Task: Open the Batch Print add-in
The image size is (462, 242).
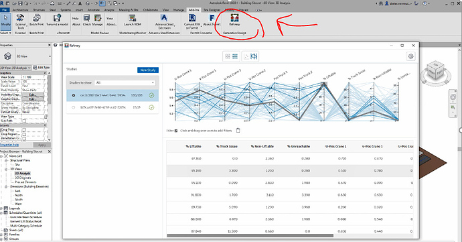Action: [37, 20]
